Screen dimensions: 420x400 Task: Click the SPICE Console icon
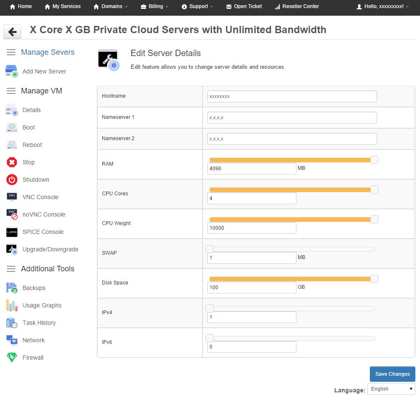12,232
